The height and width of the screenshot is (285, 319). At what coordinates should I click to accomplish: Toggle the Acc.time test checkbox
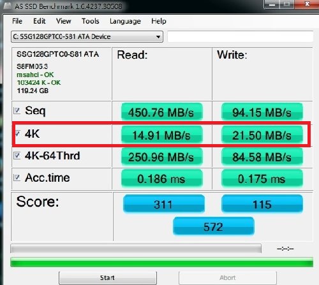click(17, 177)
